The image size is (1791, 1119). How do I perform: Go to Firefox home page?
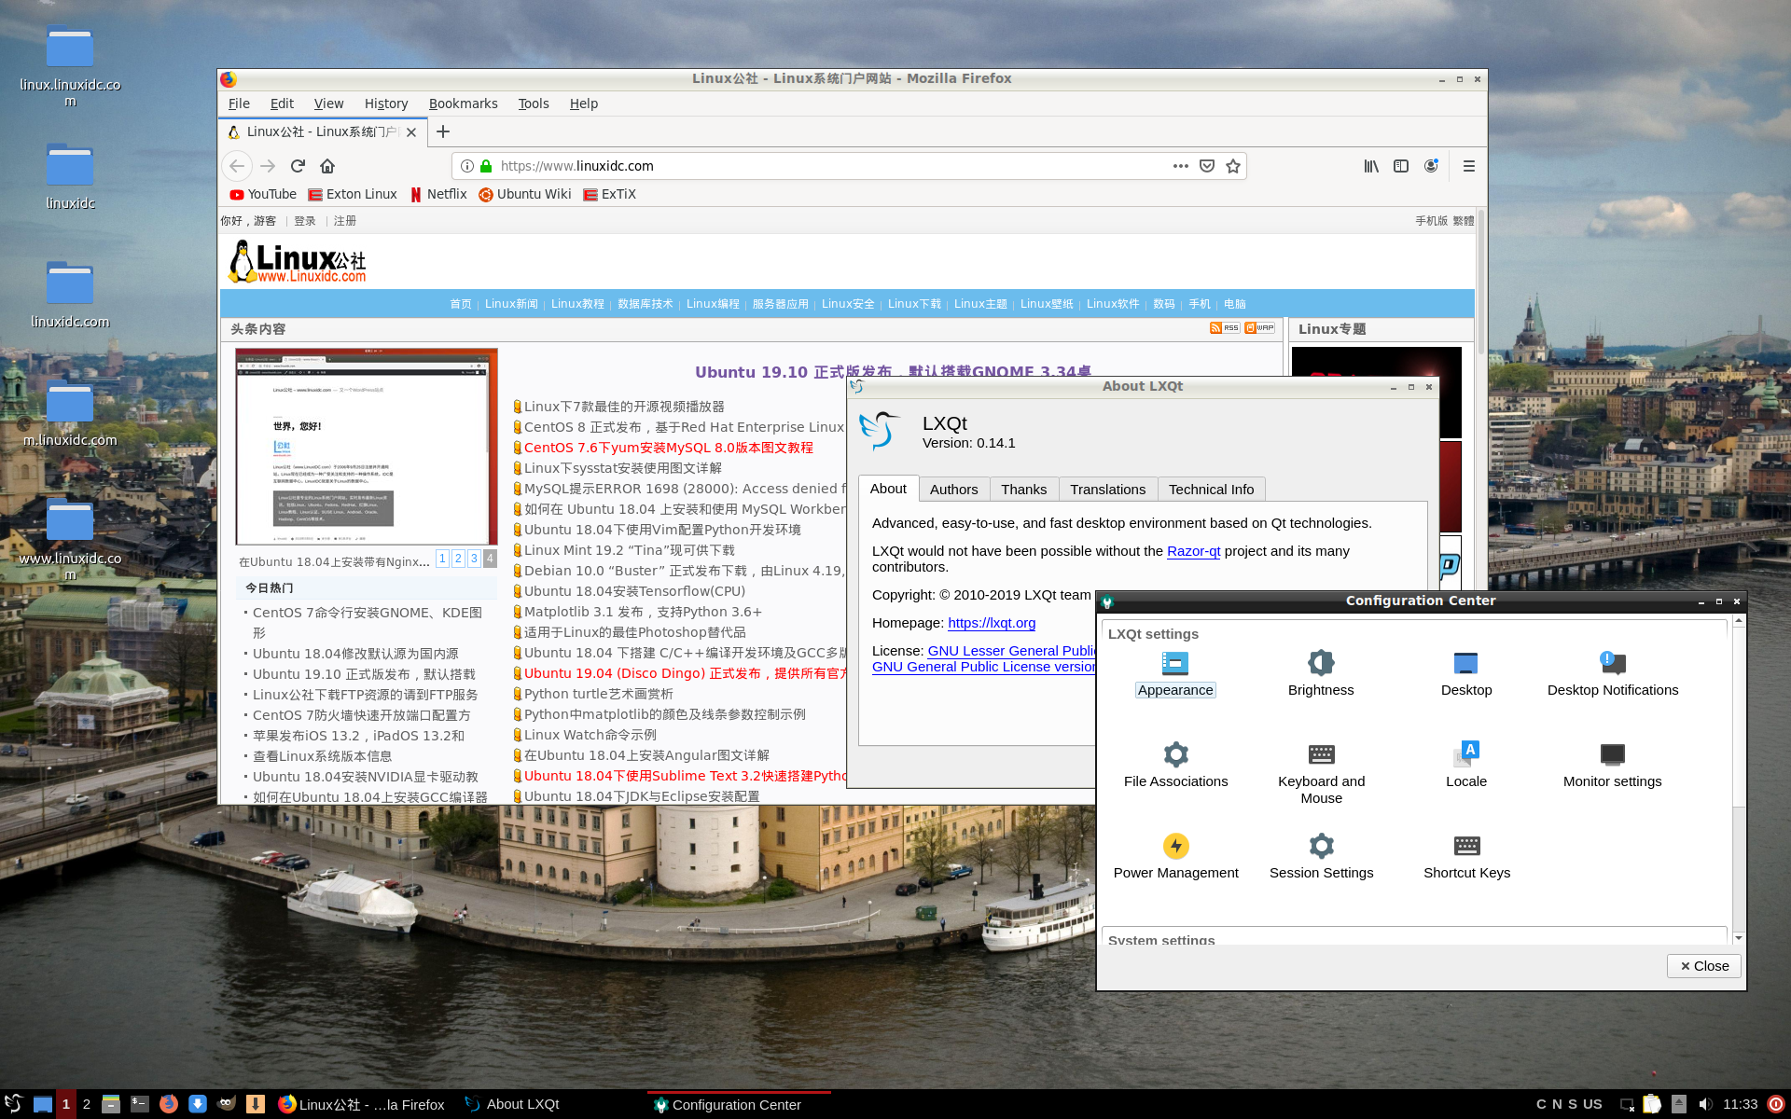point(327,166)
